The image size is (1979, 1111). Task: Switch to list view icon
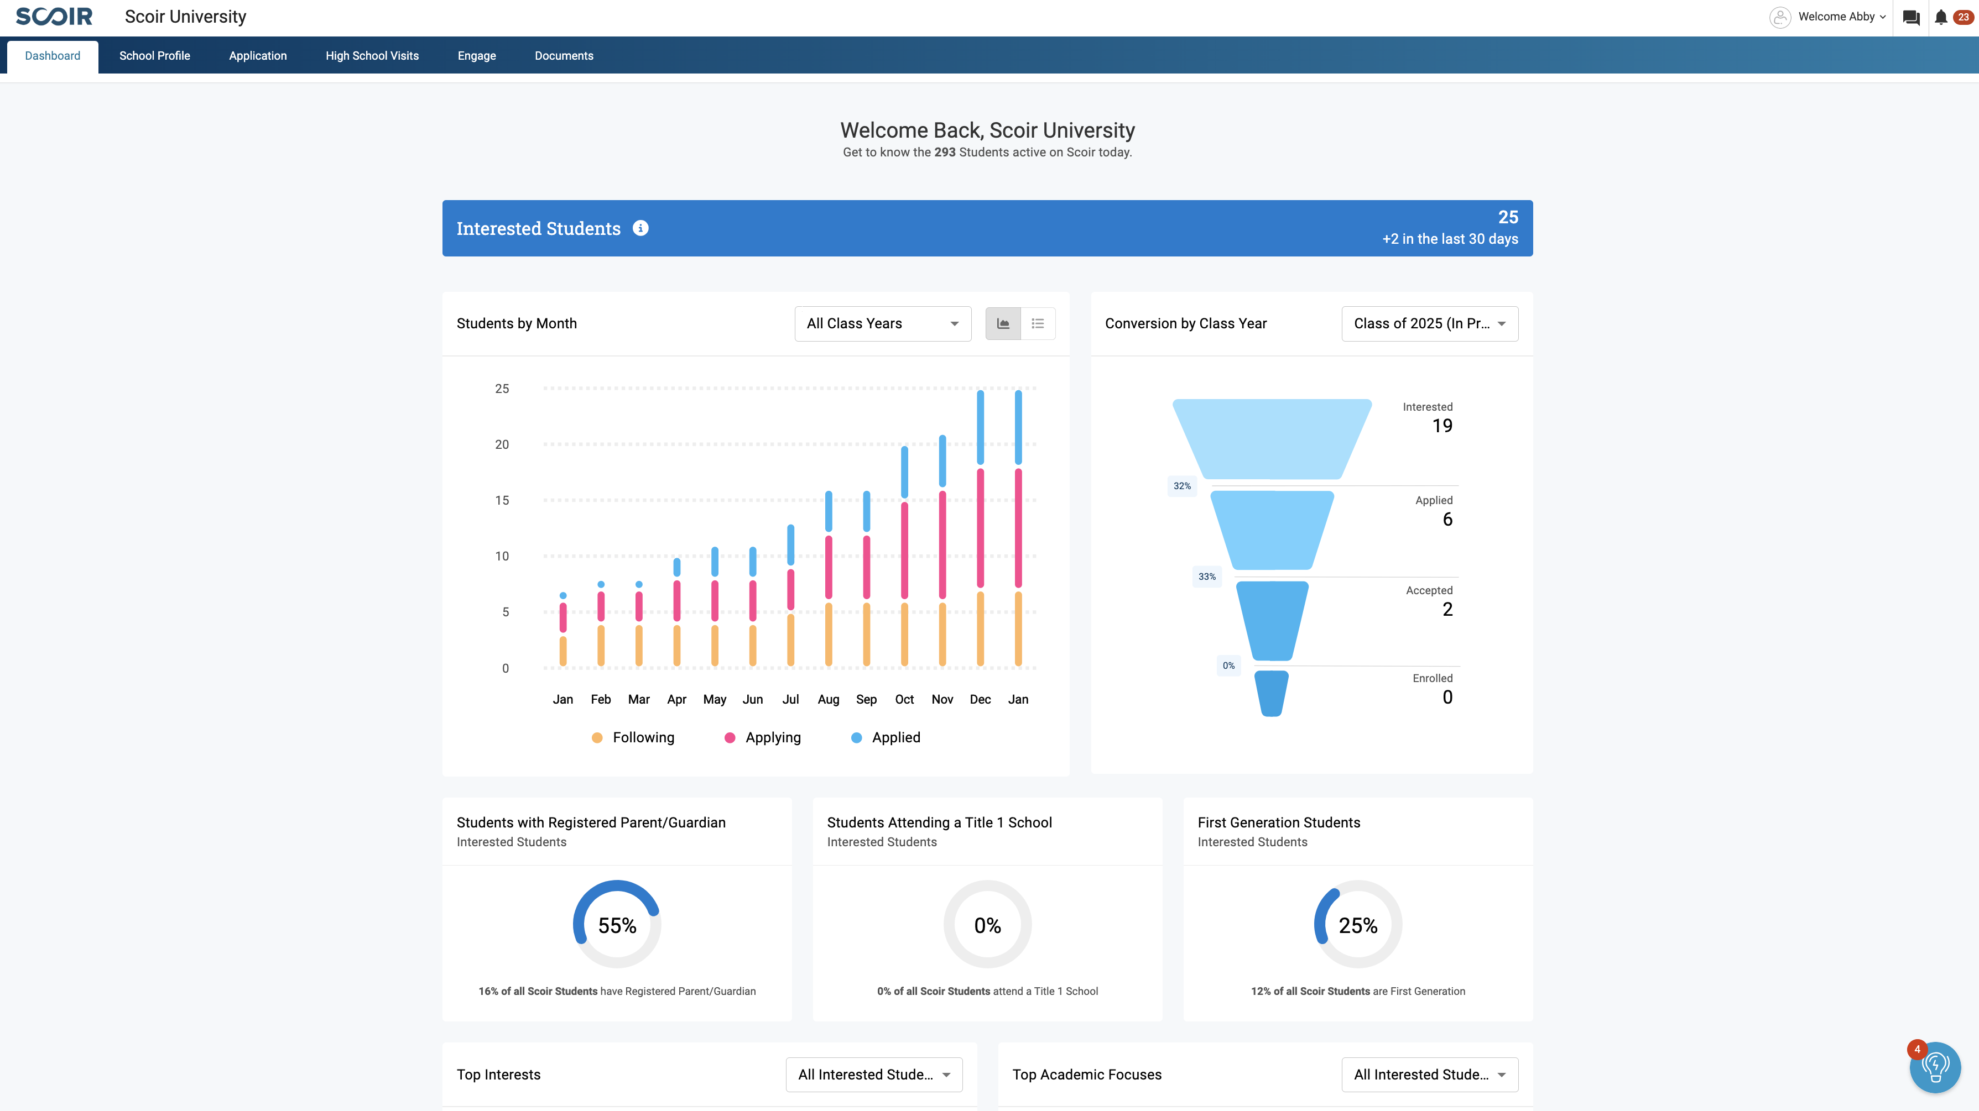pyautogui.click(x=1037, y=323)
